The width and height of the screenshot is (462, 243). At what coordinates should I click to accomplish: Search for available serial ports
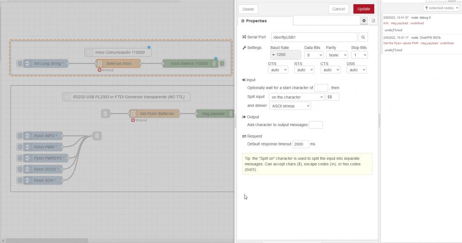tap(363, 37)
